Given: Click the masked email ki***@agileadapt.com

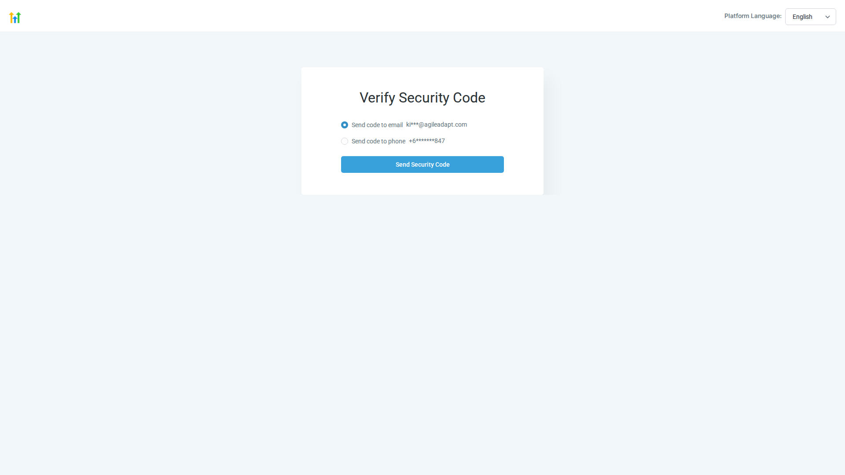Looking at the screenshot, I should pos(436,124).
